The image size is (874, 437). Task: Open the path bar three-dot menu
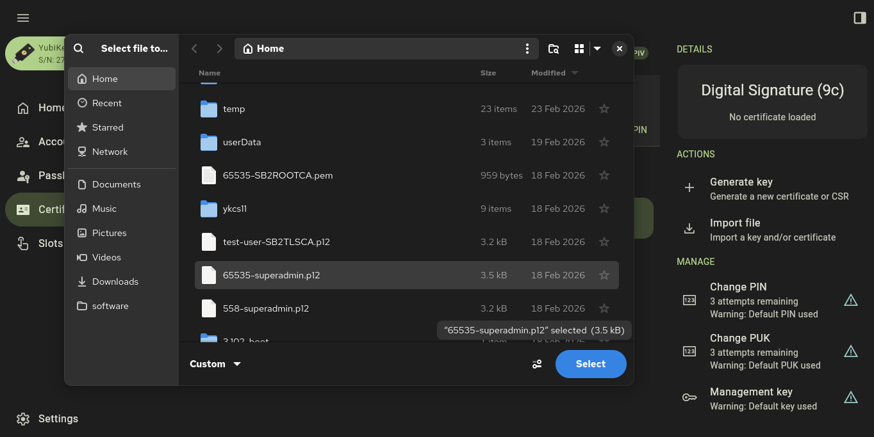[x=527, y=49]
